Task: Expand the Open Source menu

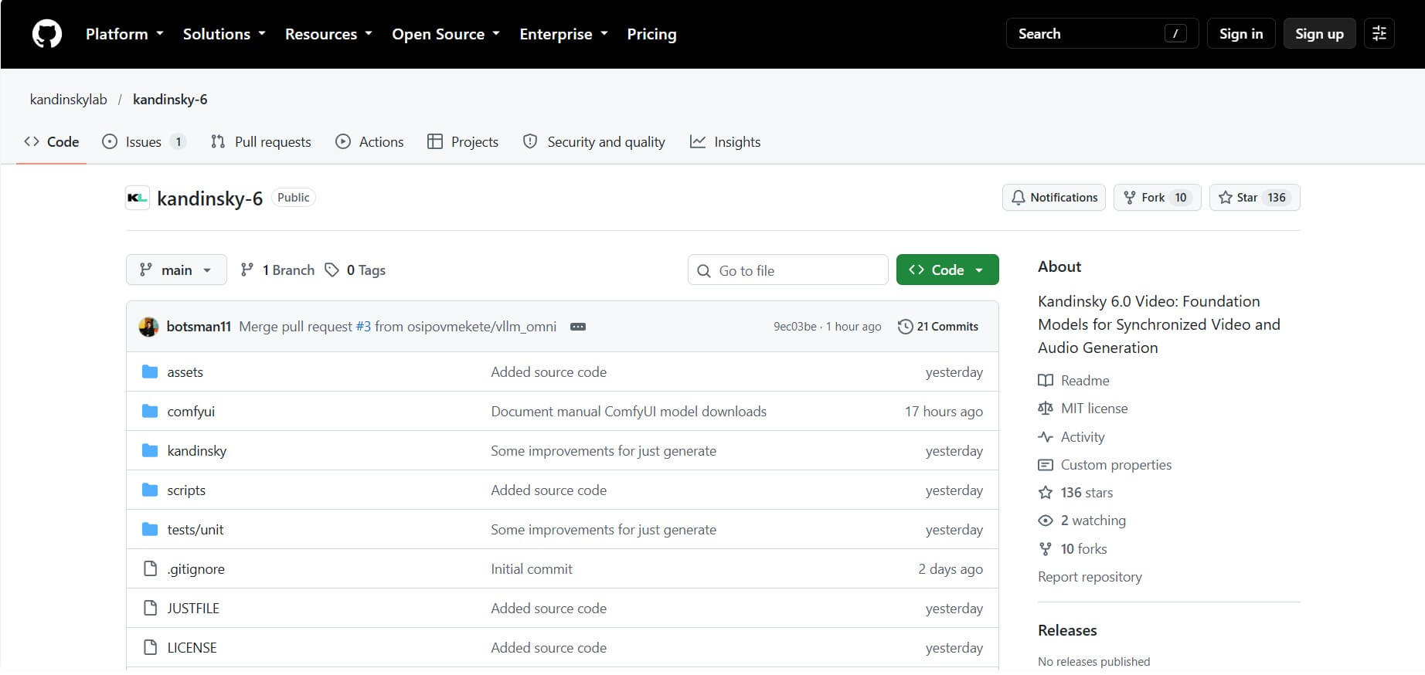Action: point(446,34)
